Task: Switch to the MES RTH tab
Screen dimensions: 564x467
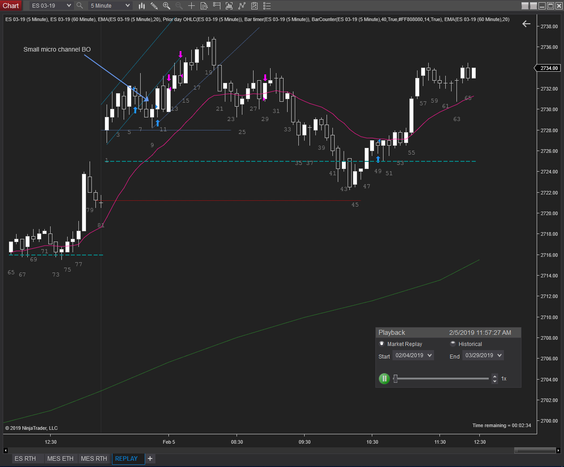Action: [x=94, y=458]
